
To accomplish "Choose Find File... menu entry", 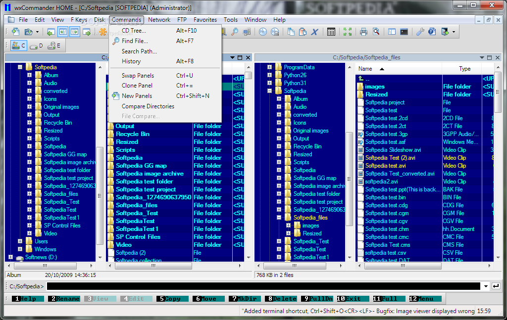I will click(165, 41).
